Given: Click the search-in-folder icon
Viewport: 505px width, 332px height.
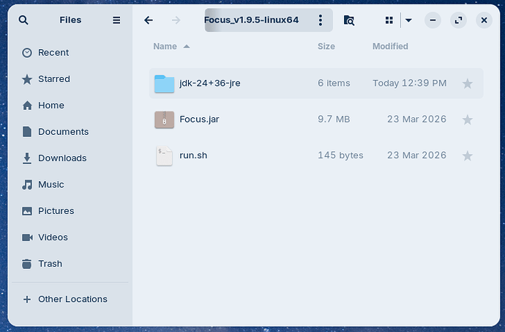Looking at the screenshot, I should click(349, 21).
